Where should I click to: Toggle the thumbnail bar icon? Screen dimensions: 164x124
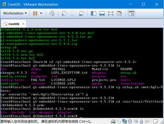[x=102, y=13]
